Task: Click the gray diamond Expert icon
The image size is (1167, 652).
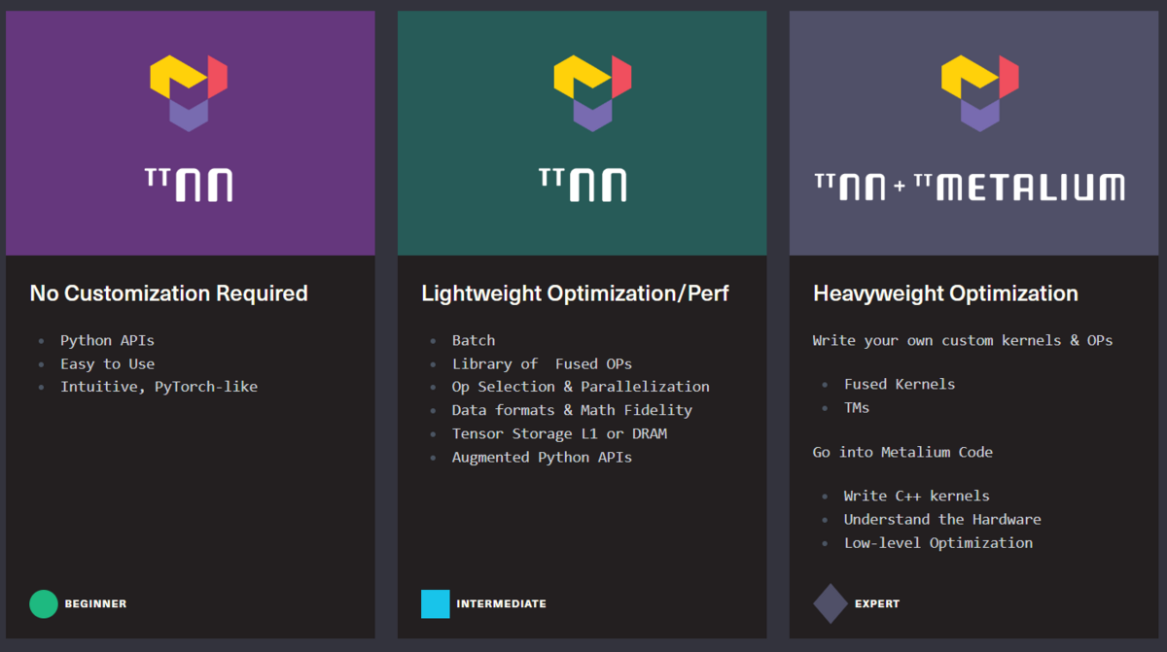Action: coord(831,603)
